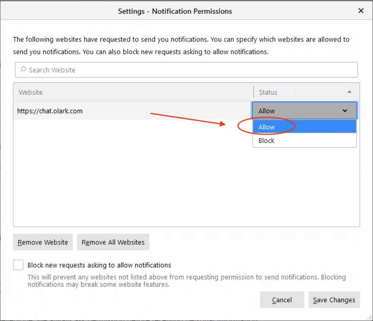Cancel the notification permission changes
Image resolution: width=373 pixels, height=321 pixels.
282,300
